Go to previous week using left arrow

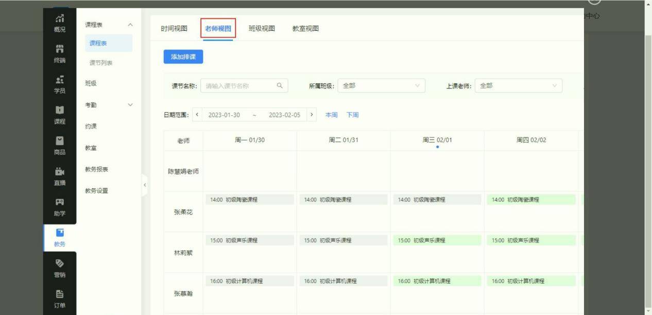click(x=197, y=115)
